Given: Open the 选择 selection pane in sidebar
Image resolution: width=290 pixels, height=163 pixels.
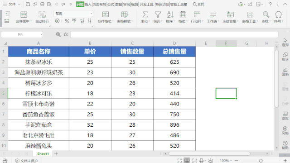Looking at the screenshot, I should click(x=285, y=42).
